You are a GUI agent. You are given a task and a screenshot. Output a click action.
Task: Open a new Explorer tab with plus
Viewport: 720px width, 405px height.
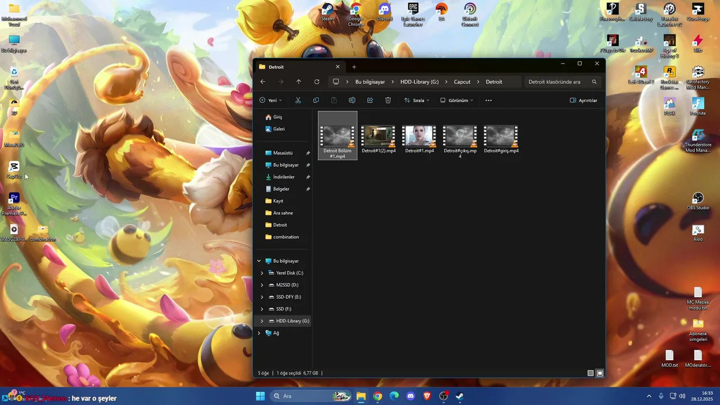coord(354,67)
